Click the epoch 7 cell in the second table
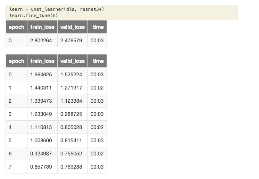Viewport: 259px width, 179px height. click(17, 167)
